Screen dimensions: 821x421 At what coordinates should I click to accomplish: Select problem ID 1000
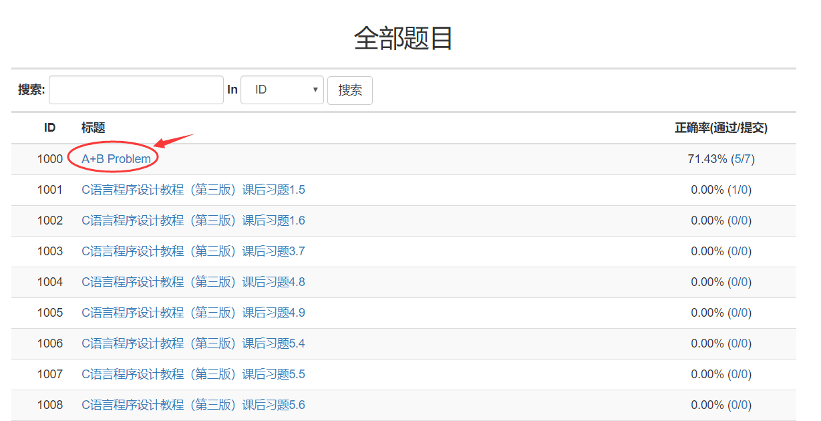pyautogui.click(x=50, y=159)
